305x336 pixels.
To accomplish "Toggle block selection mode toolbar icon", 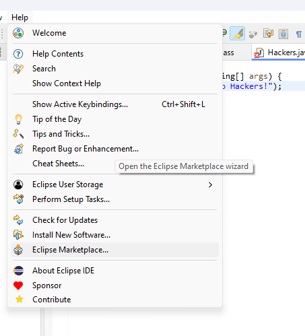I will 283,34.
